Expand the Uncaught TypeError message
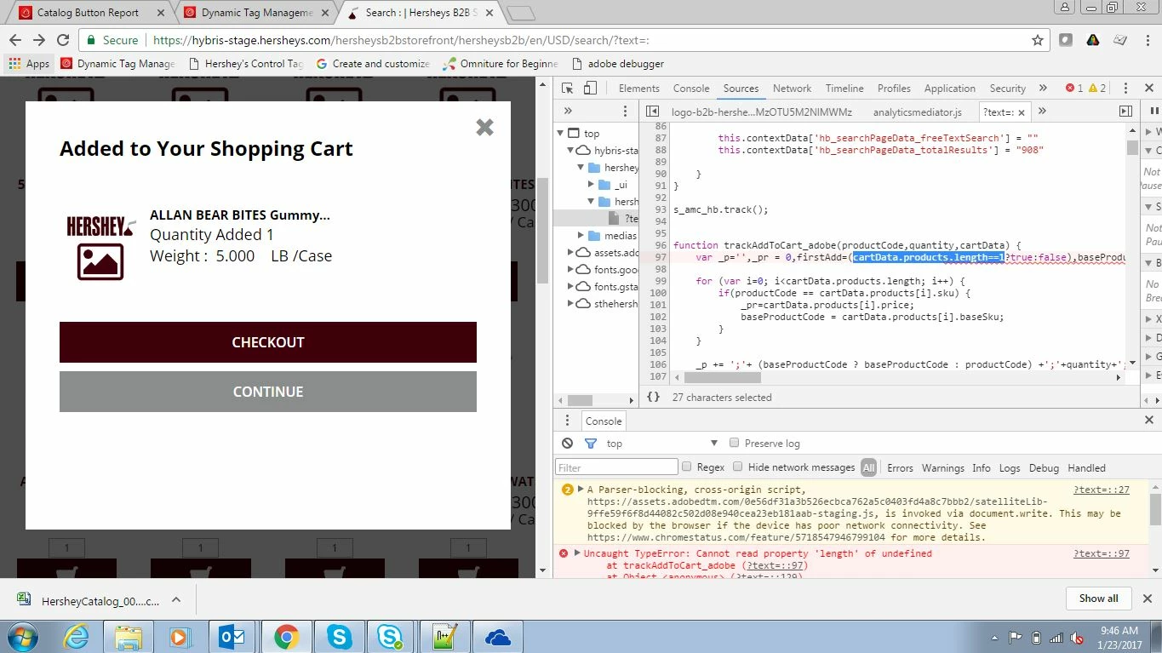This screenshot has width=1162, height=653. coord(576,553)
